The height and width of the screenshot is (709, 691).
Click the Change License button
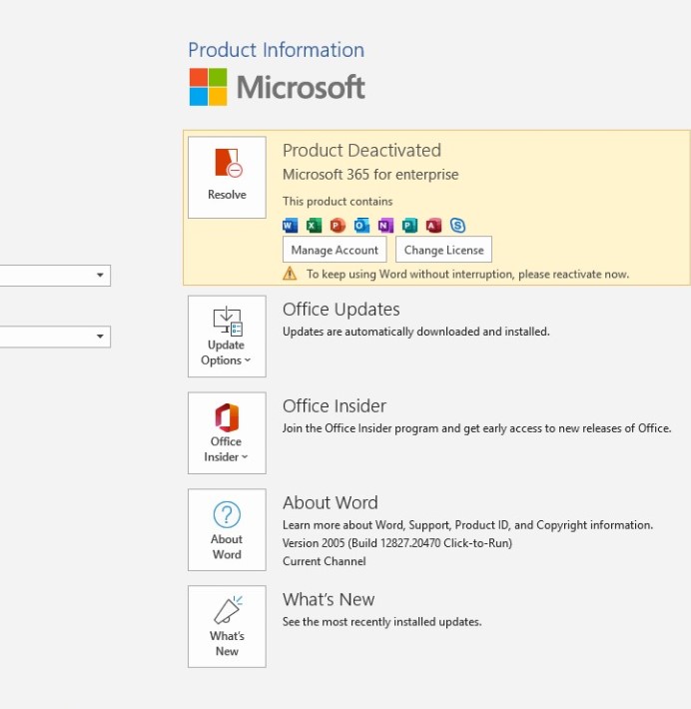pos(443,250)
